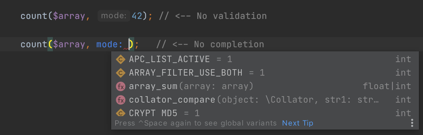Click the Next Tip link
Screen dimensions: 423x135
pyautogui.click(x=298, y=123)
